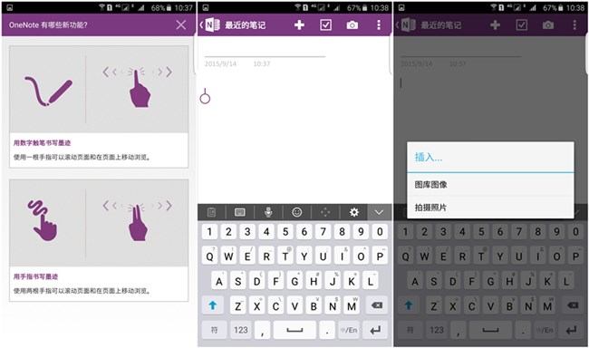Tap the 最近的笔记 title in middle screen
The height and width of the screenshot is (348, 589).
(x=245, y=25)
